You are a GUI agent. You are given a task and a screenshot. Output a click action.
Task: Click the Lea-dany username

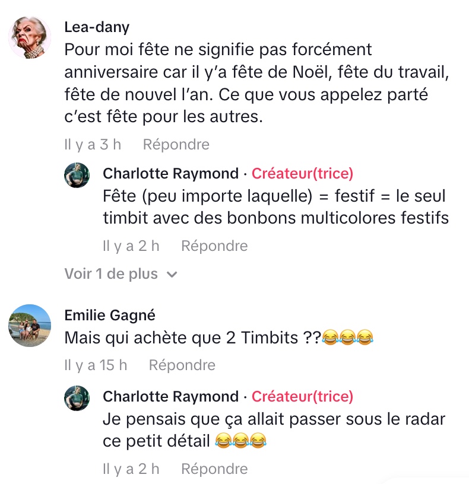coord(97,27)
